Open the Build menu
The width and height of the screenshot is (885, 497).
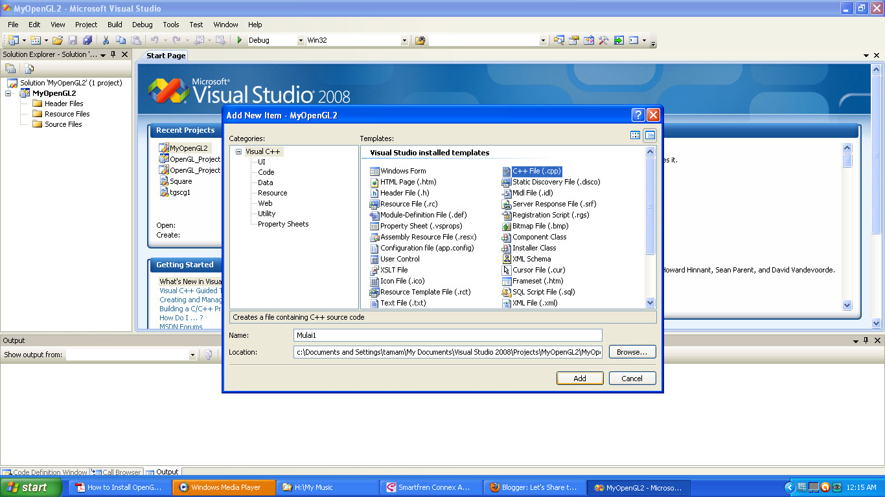point(115,25)
